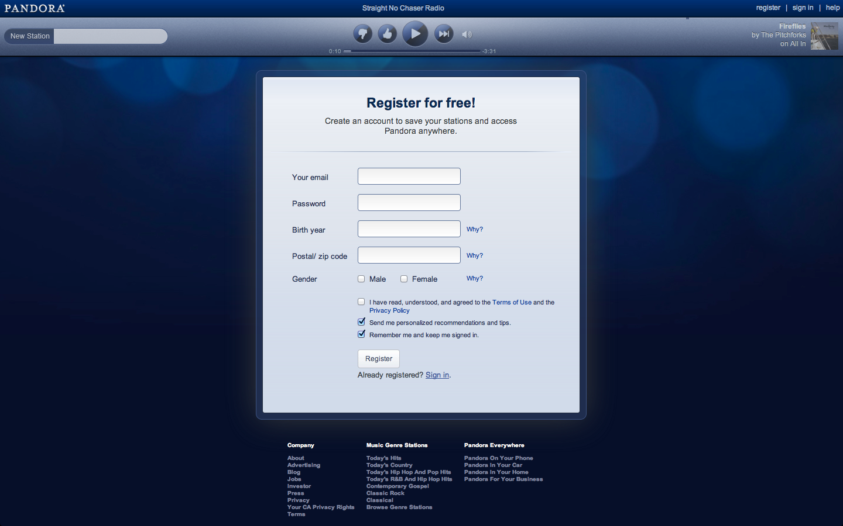
Task: Open Pandora On Your Phone link
Action: pyautogui.click(x=499, y=458)
